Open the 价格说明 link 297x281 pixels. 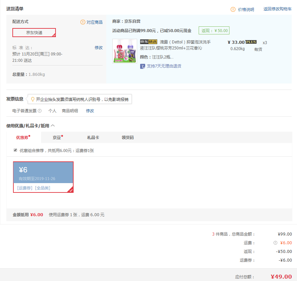[246, 9]
